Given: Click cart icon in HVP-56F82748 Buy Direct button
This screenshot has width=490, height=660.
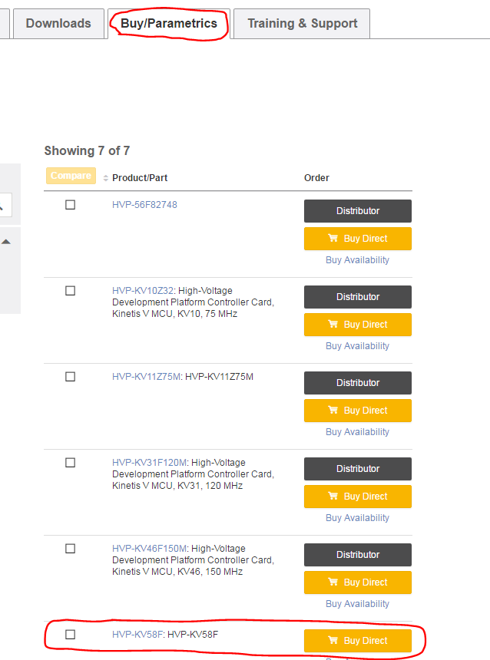Looking at the screenshot, I should click(x=333, y=238).
